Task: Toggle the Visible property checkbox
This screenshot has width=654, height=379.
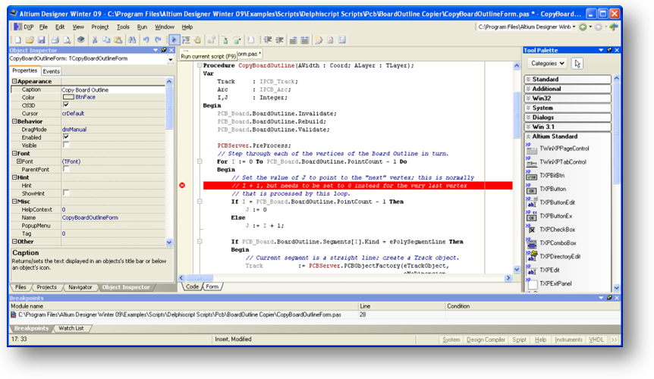Action: [66, 145]
